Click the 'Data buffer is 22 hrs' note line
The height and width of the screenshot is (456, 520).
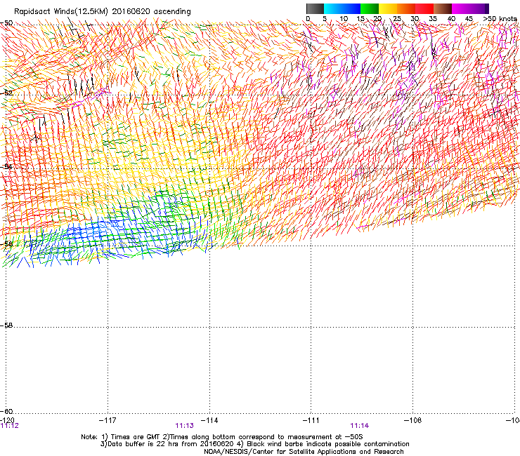click(x=254, y=444)
